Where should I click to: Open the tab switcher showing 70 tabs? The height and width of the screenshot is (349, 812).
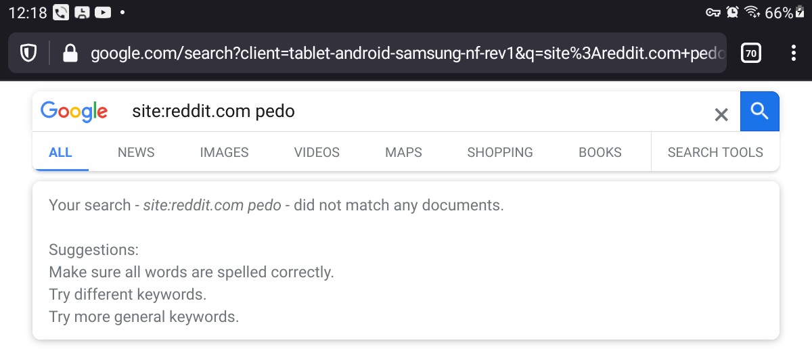click(751, 53)
